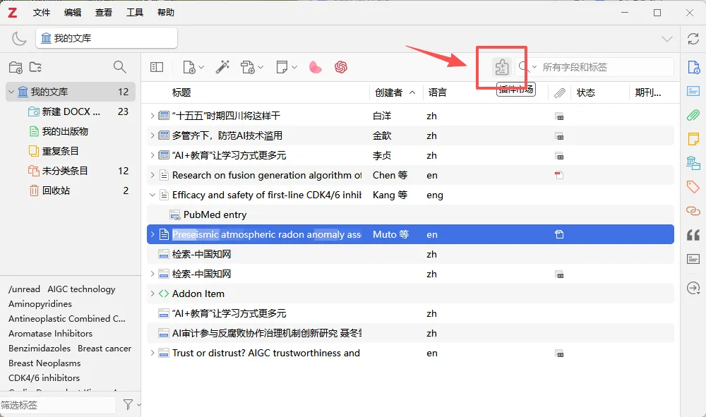The width and height of the screenshot is (706, 417).
Task: Open the tags panel in the right sidebar
Action: [x=693, y=187]
